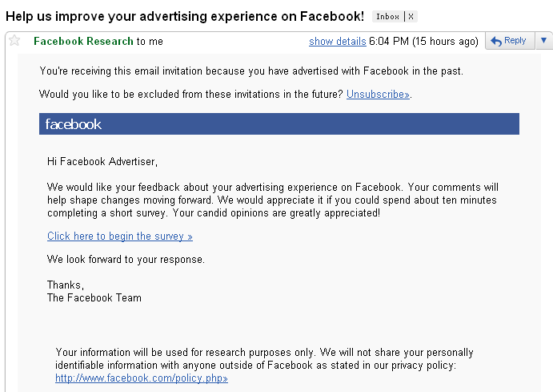553x392 pixels.
Task: Click the blue Facebook header bar
Action: point(279,124)
